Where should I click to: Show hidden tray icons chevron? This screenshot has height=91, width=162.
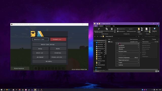pyautogui.click(x=152, y=90)
